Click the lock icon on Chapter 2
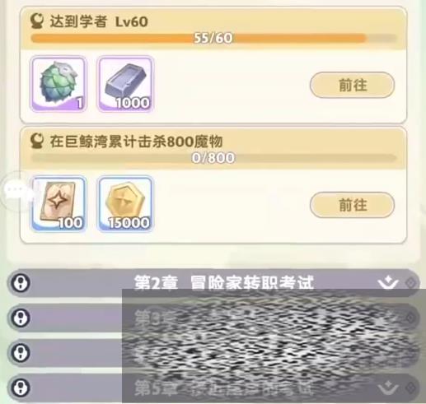 point(21,283)
